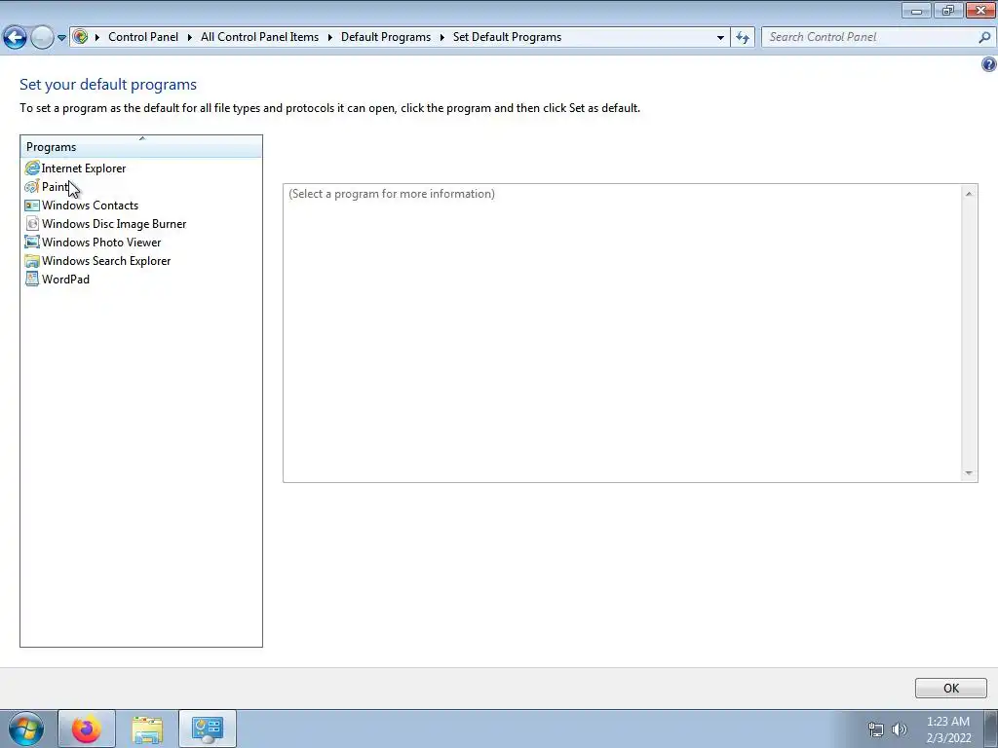Expand the arrow before Control Panel breadcrumb

(97, 37)
